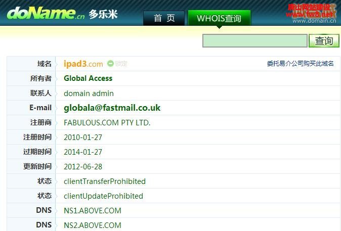Viewport: 341px width, 231px height.
Task: Click the update date 2012-06-28
Action: point(83,166)
